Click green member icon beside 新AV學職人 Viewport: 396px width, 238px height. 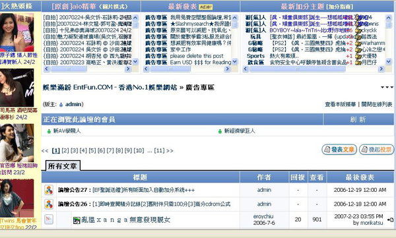pyautogui.click(x=49, y=131)
